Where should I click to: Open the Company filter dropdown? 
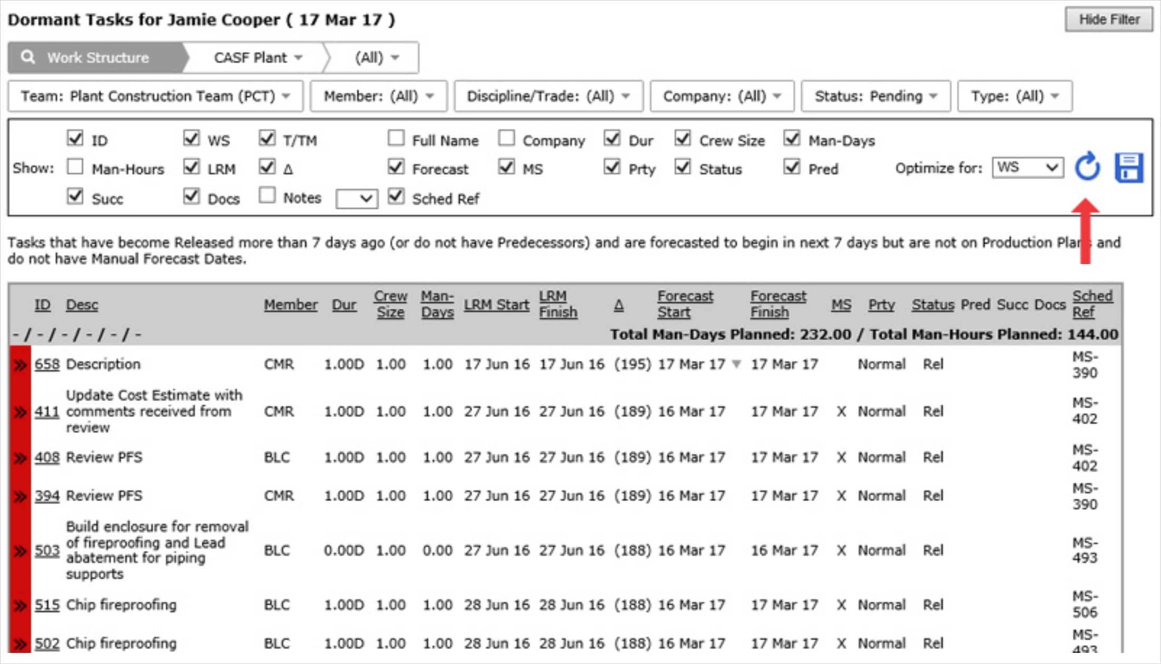click(722, 96)
